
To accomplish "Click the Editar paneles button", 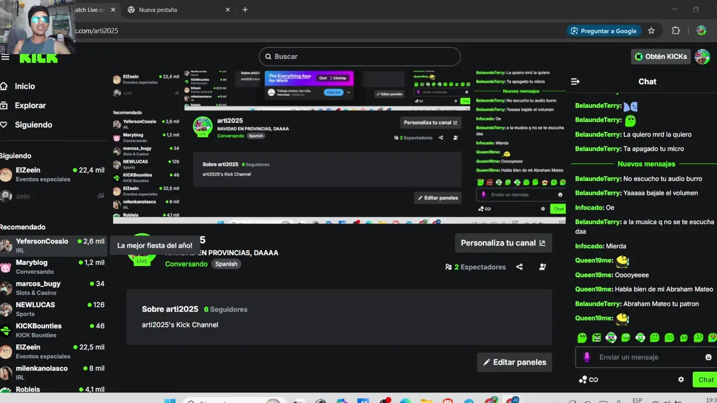I will [514, 362].
